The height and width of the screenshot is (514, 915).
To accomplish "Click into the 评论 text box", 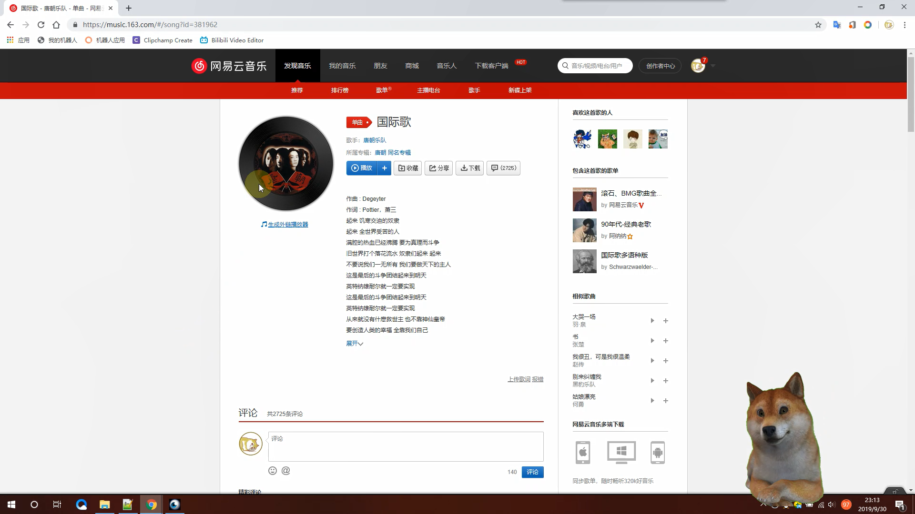I will [406, 446].
